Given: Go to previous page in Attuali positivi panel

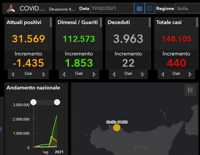Looking at the screenshot, I should tap(13, 74).
